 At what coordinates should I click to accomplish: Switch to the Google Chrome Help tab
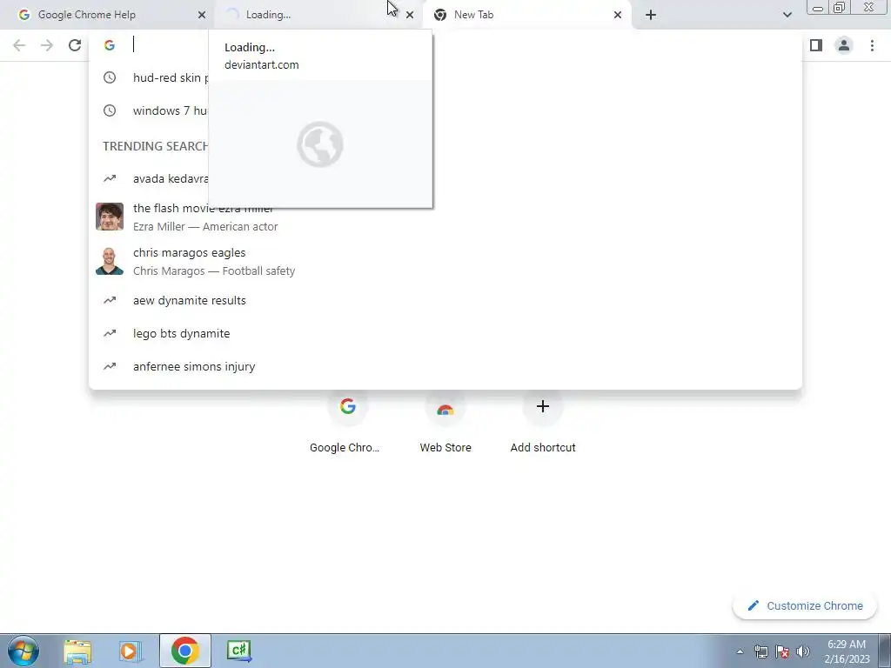[107, 15]
